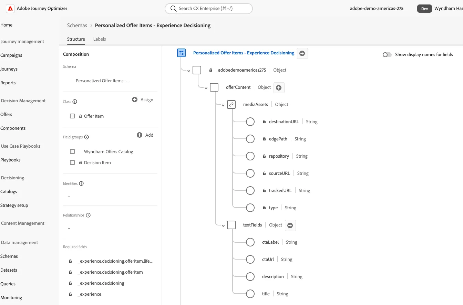This screenshot has height=305, width=463.
Task: Collapse the textFields object chevron
Action: tap(223, 226)
